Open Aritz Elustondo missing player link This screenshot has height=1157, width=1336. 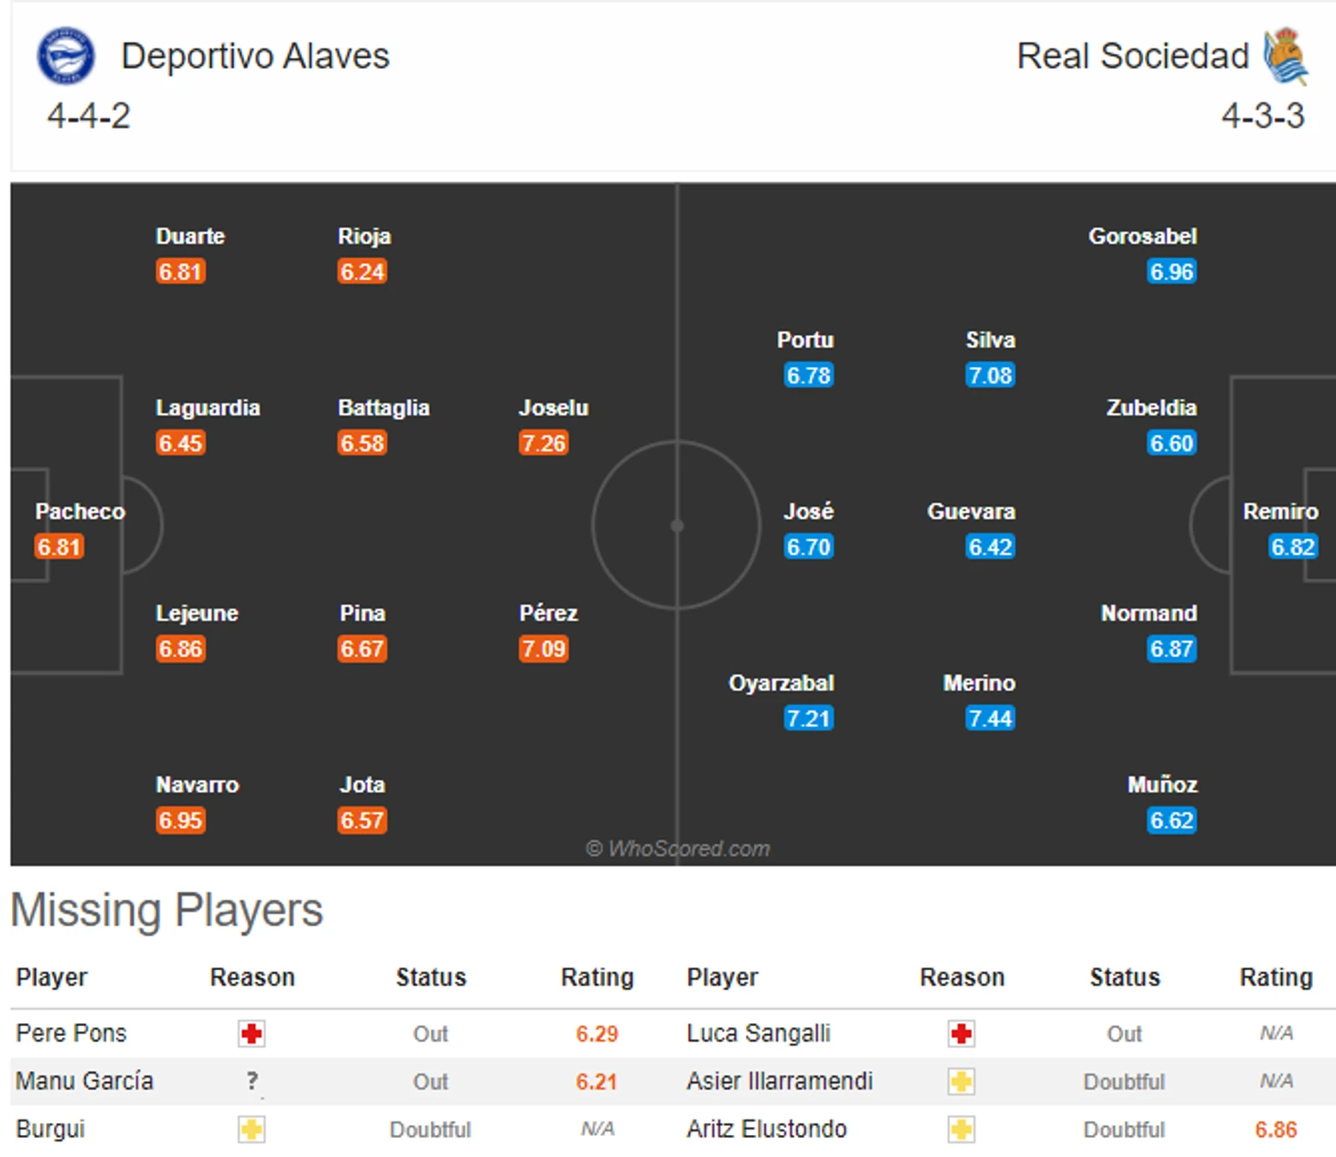coord(767,1129)
